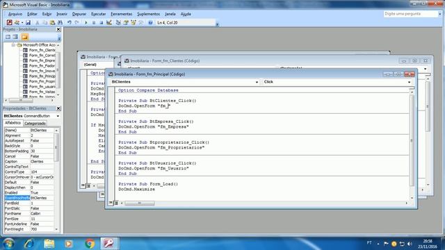This screenshot has height=250, width=445.
Task: Open procedure dropdown in Form_fm_Clientes code window
Action: pos(425,69)
